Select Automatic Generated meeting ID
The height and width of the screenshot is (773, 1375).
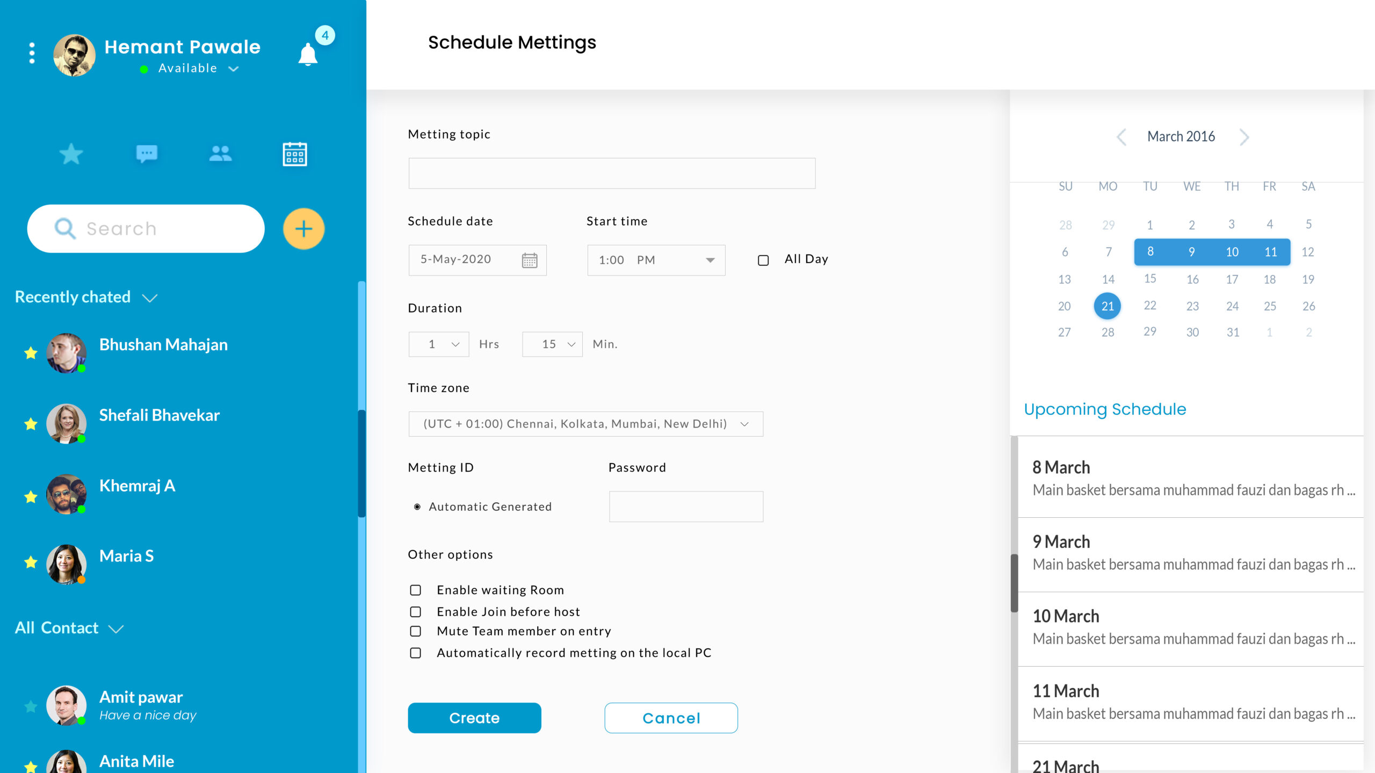click(x=417, y=507)
